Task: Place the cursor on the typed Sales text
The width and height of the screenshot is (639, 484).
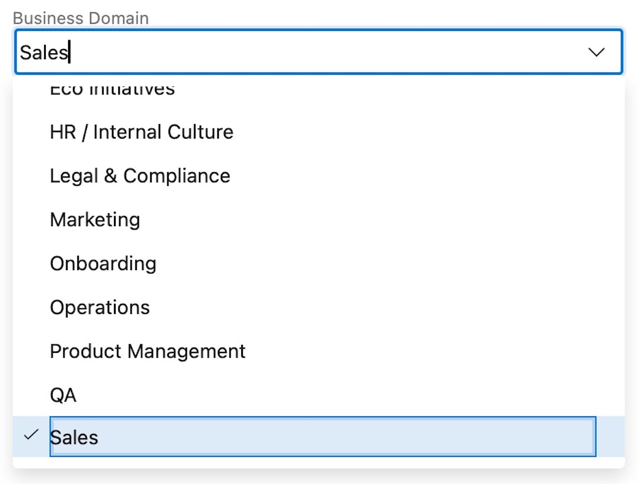Action: point(44,53)
